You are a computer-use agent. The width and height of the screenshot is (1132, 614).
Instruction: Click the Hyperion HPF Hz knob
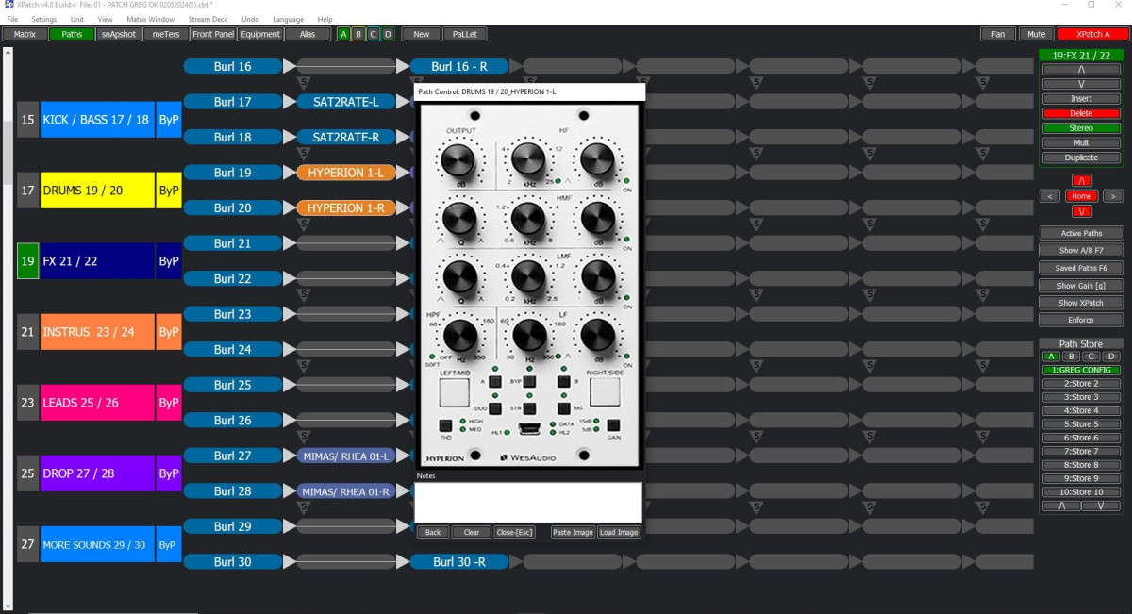[x=461, y=334]
